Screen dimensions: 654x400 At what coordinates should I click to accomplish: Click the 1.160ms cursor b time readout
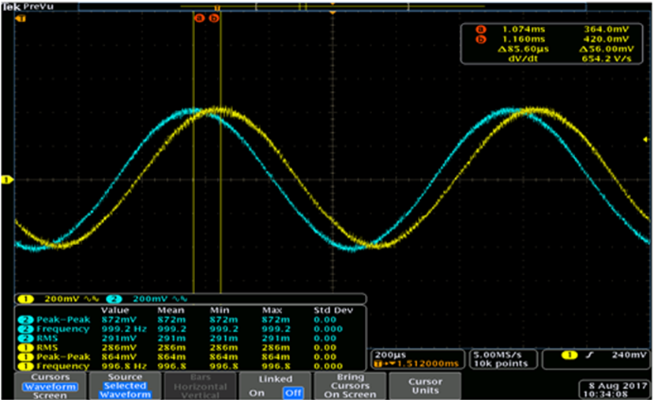tap(524, 40)
